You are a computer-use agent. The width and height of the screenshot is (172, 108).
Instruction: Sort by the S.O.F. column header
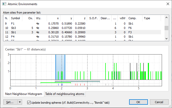(93, 18)
